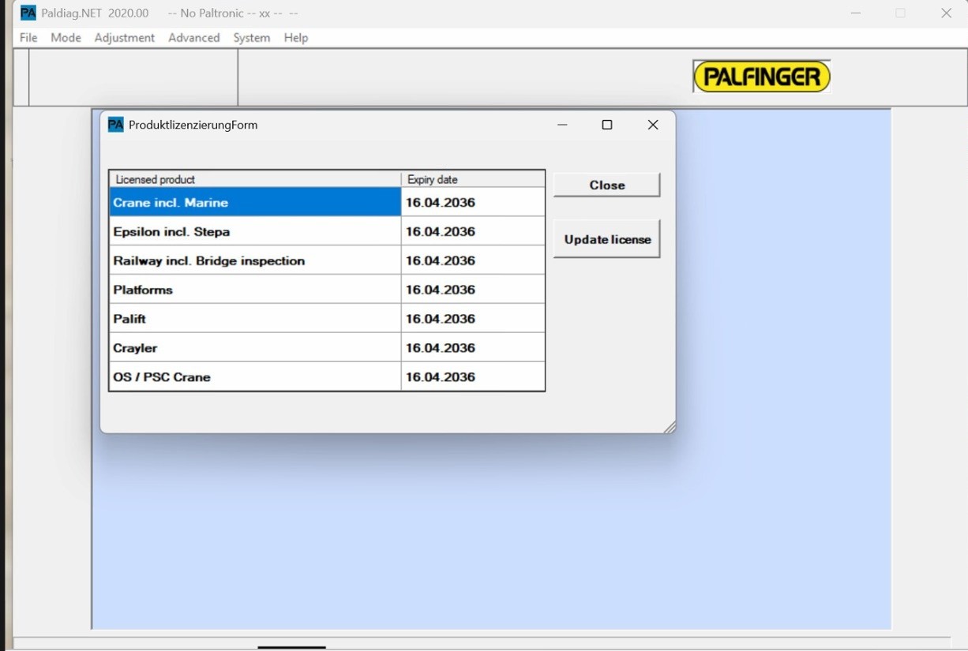Select the Epsilon incl. Stepa product row

click(254, 232)
